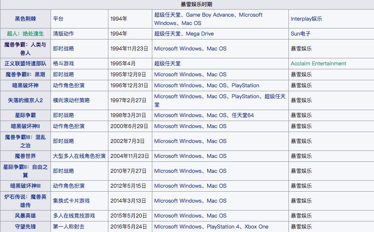This screenshot has width=374, height=232.
Task: Follow the 大型多人在线角色扮演 genre link
Action: pos(79,156)
